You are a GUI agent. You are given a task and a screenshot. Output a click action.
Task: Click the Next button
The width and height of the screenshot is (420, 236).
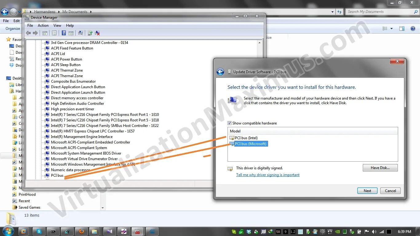tap(367, 191)
